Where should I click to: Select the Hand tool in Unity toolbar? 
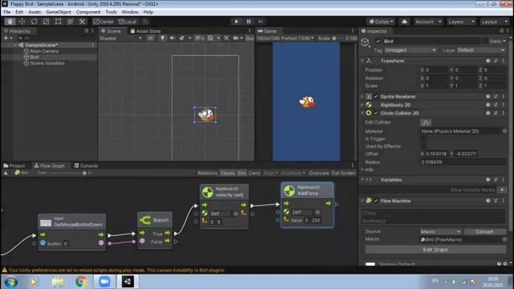click(10, 22)
